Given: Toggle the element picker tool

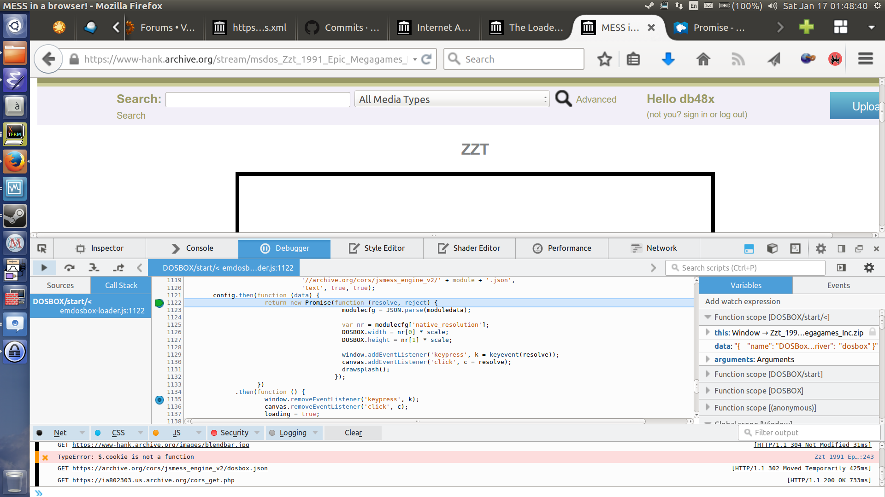Looking at the screenshot, I should pyautogui.click(x=42, y=248).
